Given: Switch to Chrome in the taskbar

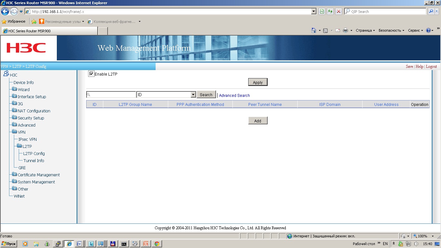Looking at the screenshot, I should click(x=157, y=244).
